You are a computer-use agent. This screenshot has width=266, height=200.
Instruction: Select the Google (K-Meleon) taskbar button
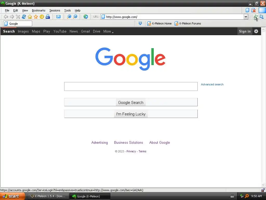(x=90, y=196)
